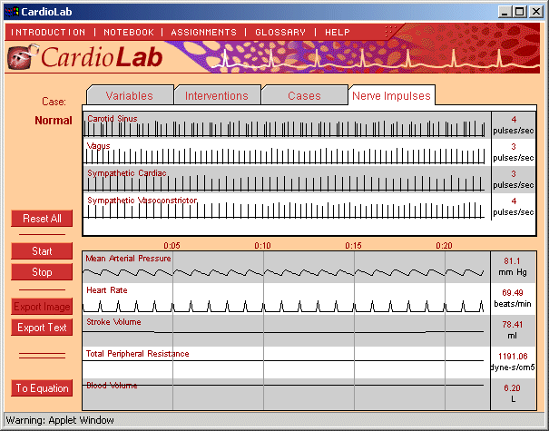Click the CardioLab heart logo icon
The height and width of the screenshot is (431, 549).
click(x=23, y=57)
